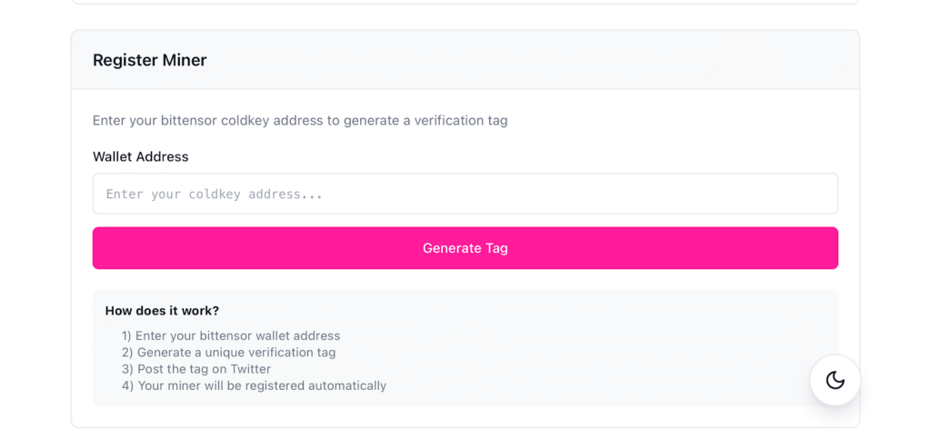Click the 'How does it work?' heading
The width and height of the screenshot is (931, 430).
point(162,311)
